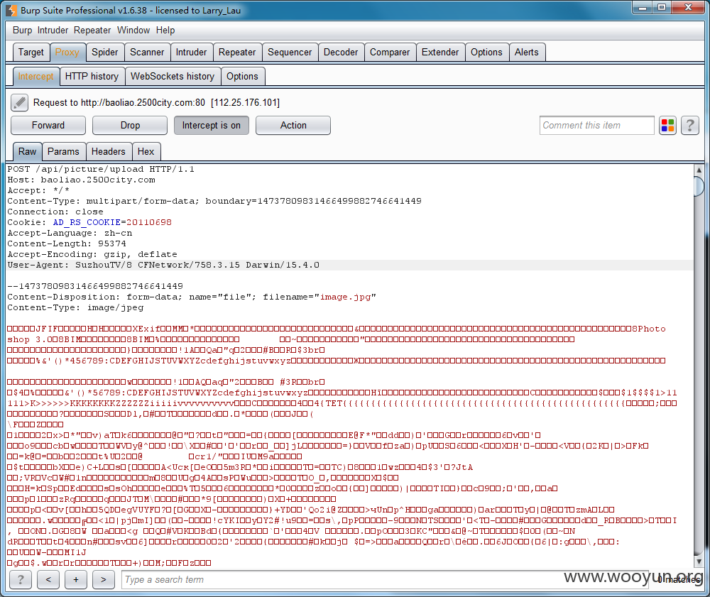Open the Decoder tab
Image resolution: width=710 pixels, height=597 pixels.
341,52
